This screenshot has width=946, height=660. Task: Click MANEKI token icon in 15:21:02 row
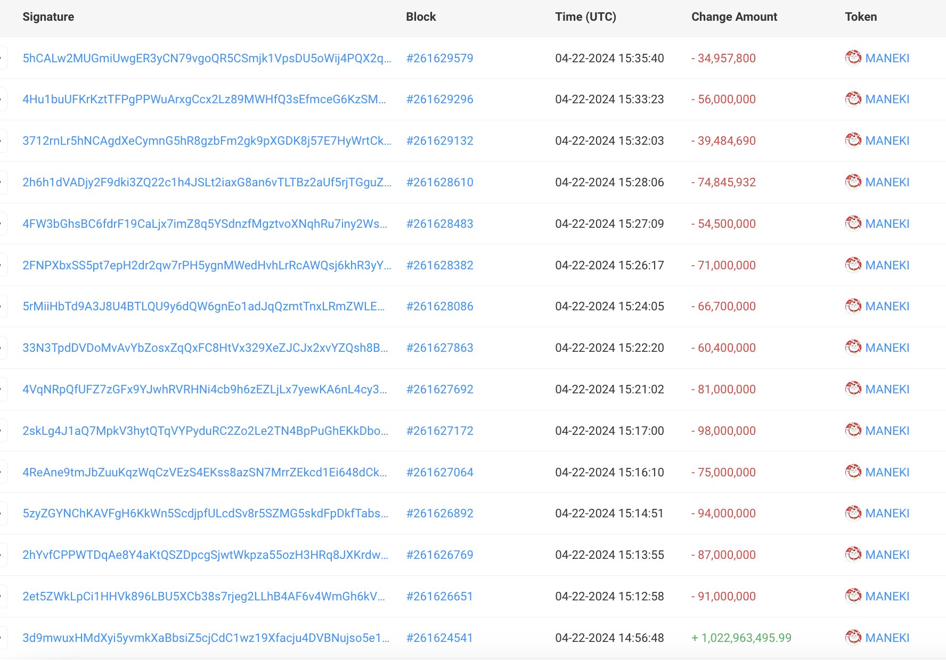853,389
